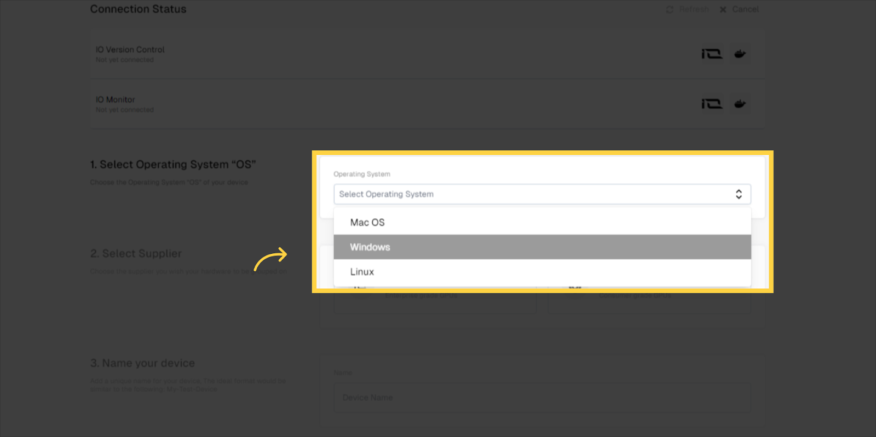Click the '1. Select Operating System "OS"' heading
This screenshot has width=876, height=437.
point(173,165)
